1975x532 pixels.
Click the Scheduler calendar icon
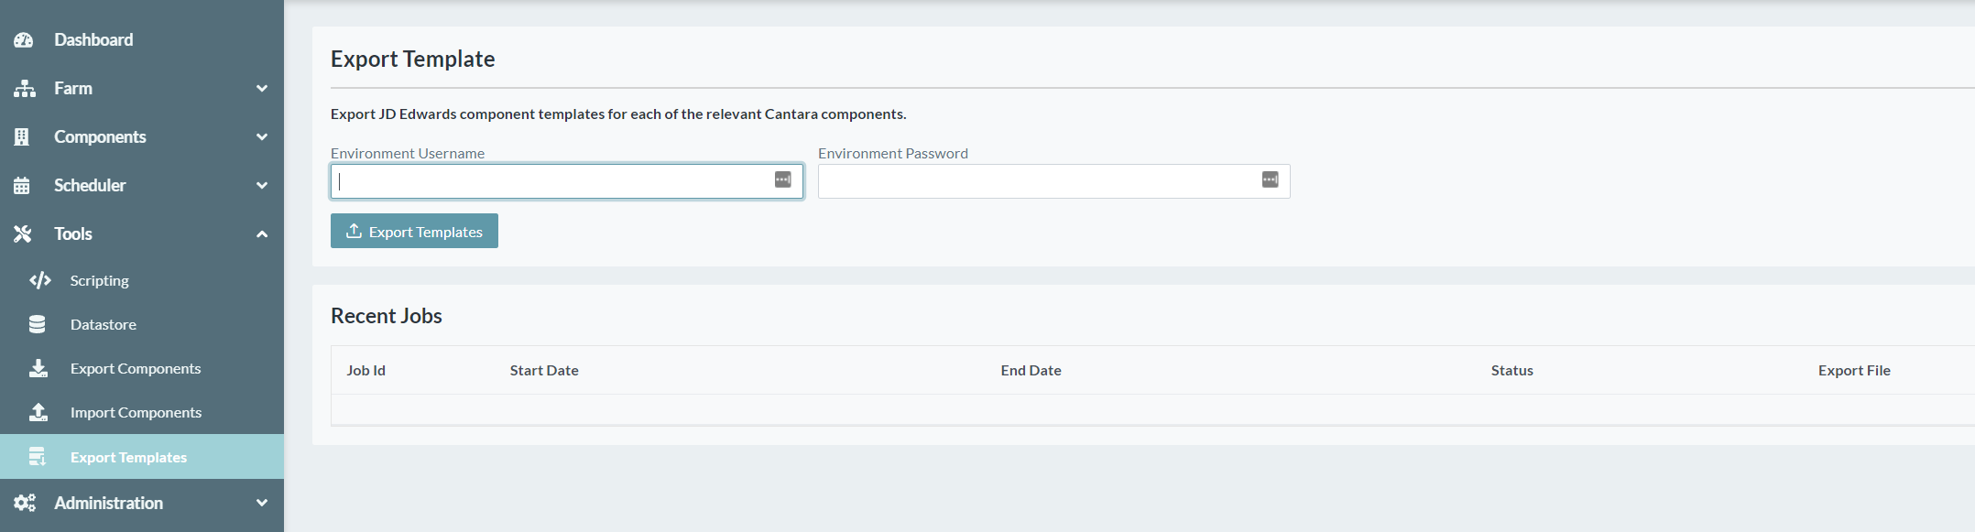pos(22,186)
